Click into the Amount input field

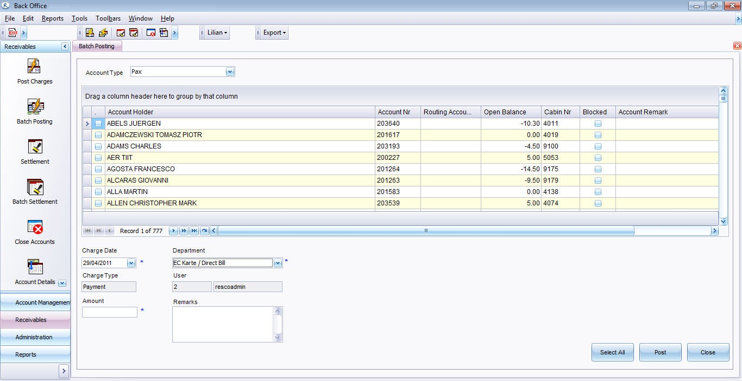(x=110, y=312)
